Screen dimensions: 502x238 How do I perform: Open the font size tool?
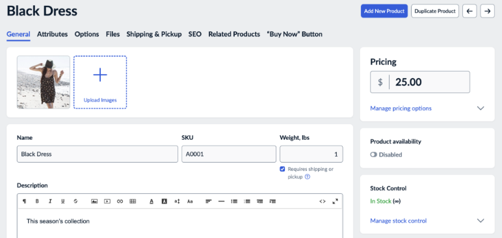pos(177,201)
